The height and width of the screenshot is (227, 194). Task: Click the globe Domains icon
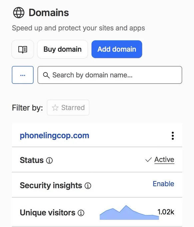point(19,13)
